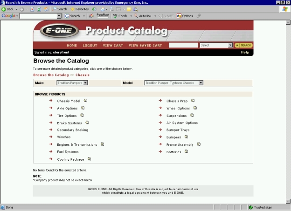Open the Winches category
Screen dimensions: 291x211
[63, 137]
